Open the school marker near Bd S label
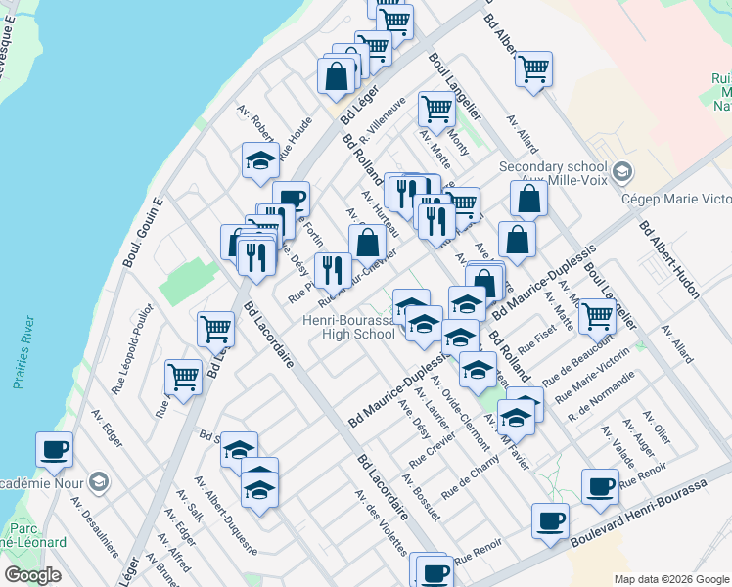Screen dimensions: 732x587 239,449
